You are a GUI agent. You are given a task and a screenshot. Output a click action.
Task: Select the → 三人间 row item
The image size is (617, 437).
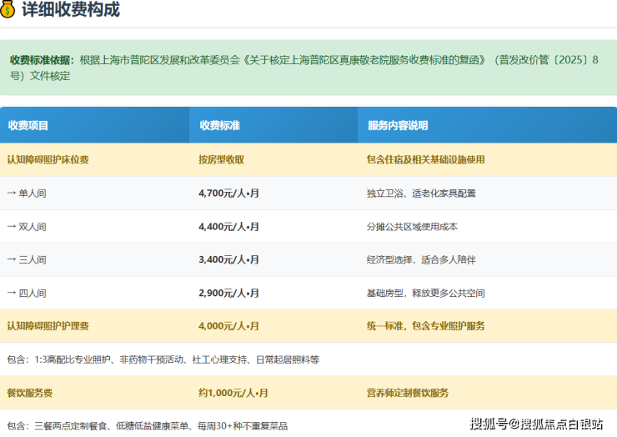tap(27, 259)
